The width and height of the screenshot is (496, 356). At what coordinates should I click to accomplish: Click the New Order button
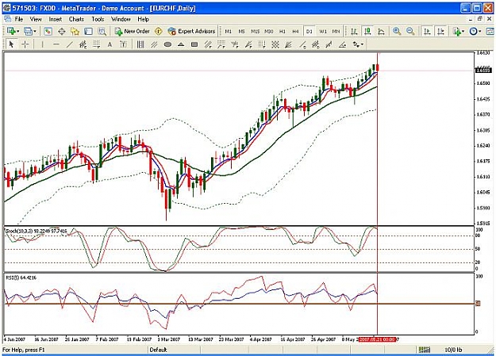pos(133,31)
